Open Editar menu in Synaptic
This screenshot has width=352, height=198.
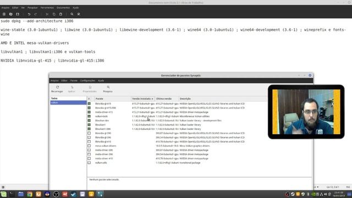pos(64,81)
